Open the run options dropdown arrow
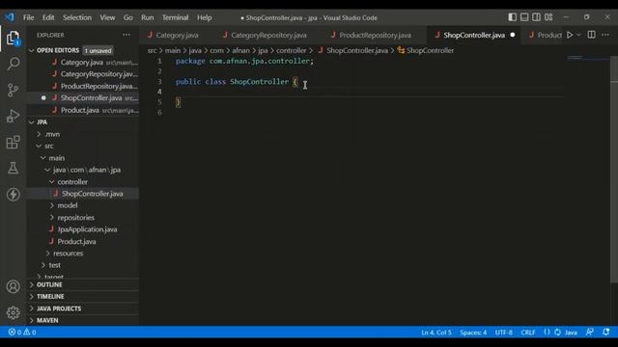 click(x=578, y=35)
